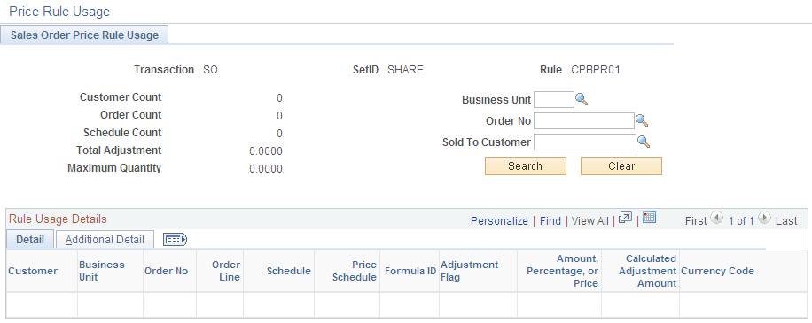Click the Clear button

click(621, 166)
